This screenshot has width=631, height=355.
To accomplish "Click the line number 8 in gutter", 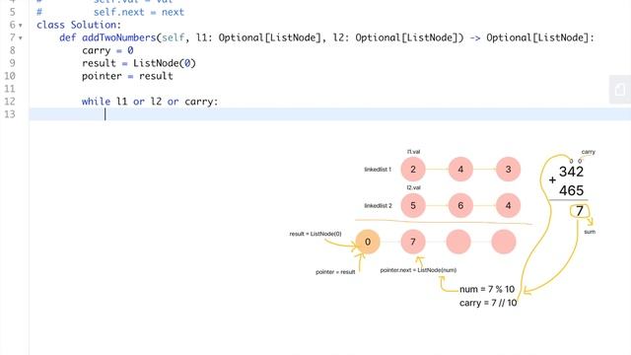I will click(12, 50).
